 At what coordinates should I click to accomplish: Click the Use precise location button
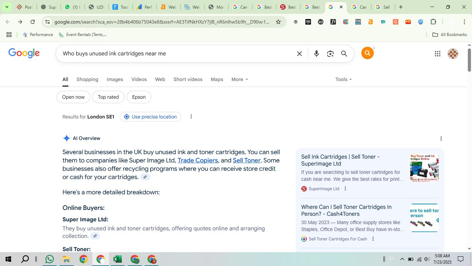pos(150,117)
